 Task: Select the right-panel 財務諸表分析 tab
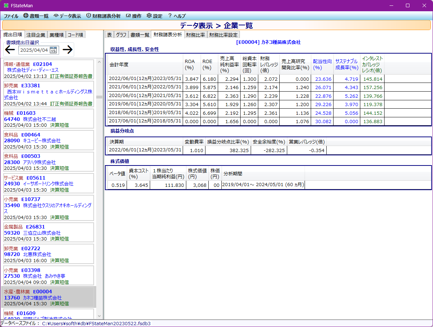[167, 34]
